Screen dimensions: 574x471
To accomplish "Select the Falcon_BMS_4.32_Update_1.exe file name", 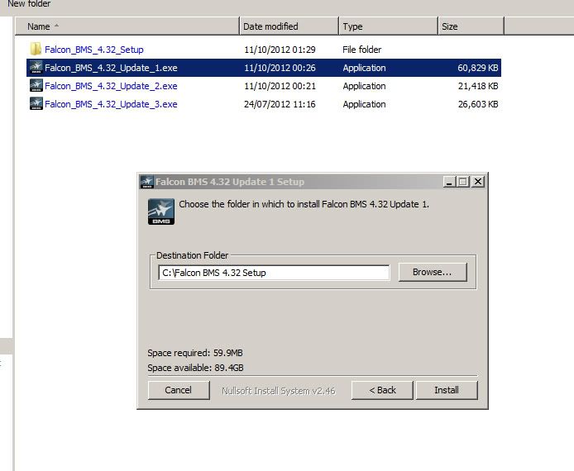I will (x=111, y=68).
